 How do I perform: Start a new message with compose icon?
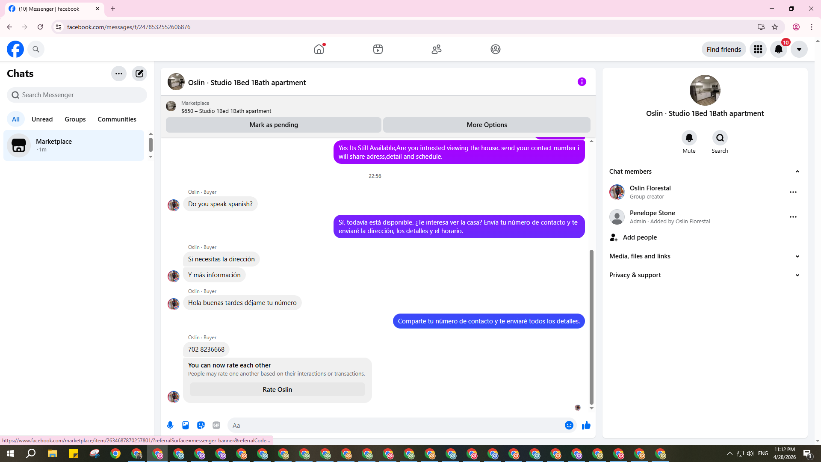point(139,74)
